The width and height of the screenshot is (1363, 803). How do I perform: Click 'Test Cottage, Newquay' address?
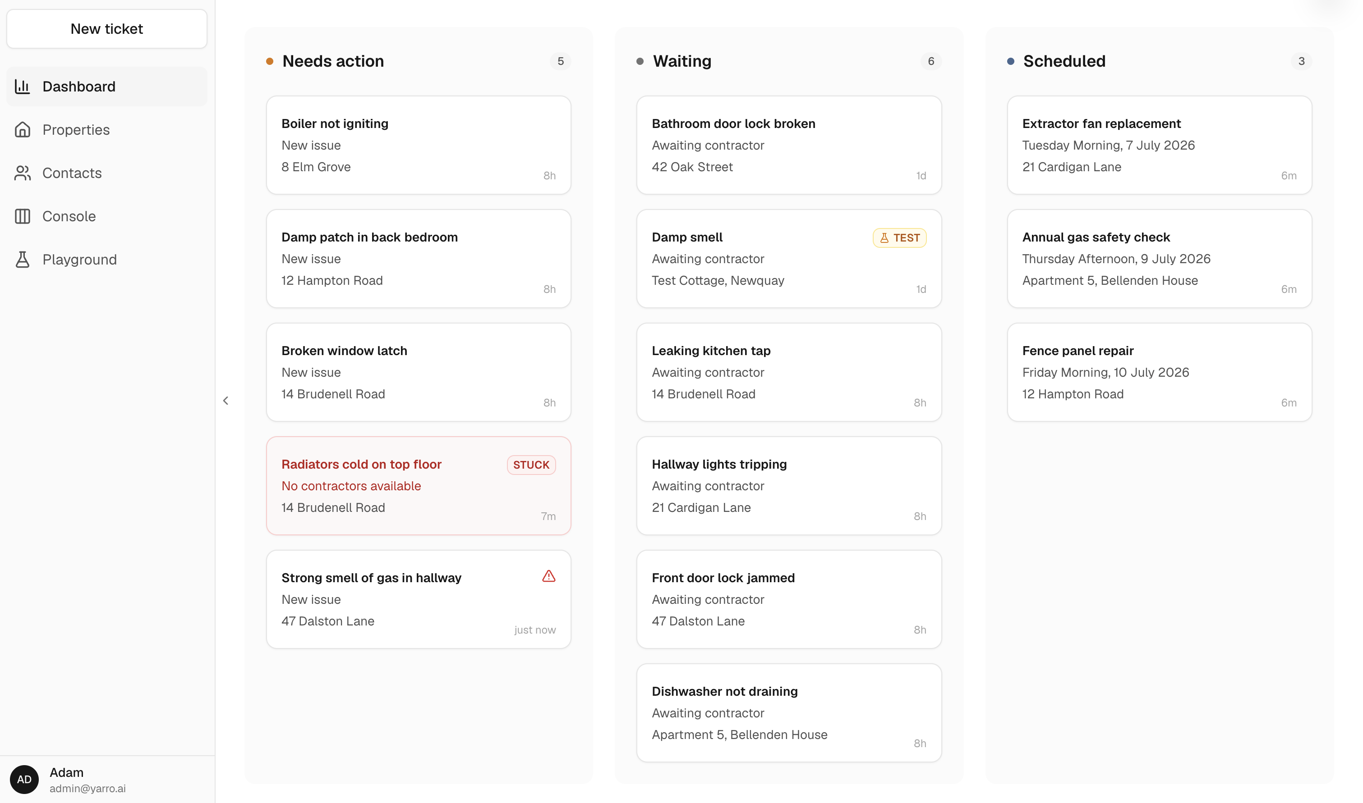pyautogui.click(x=718, y=281)
